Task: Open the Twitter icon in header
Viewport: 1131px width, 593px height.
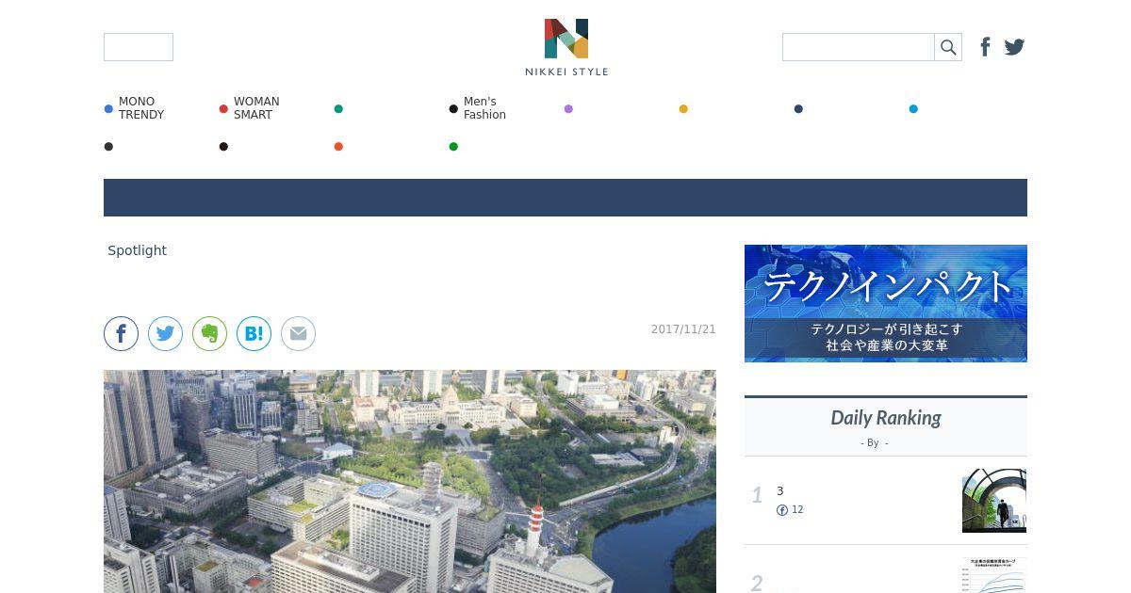Action: [1014, 47]
